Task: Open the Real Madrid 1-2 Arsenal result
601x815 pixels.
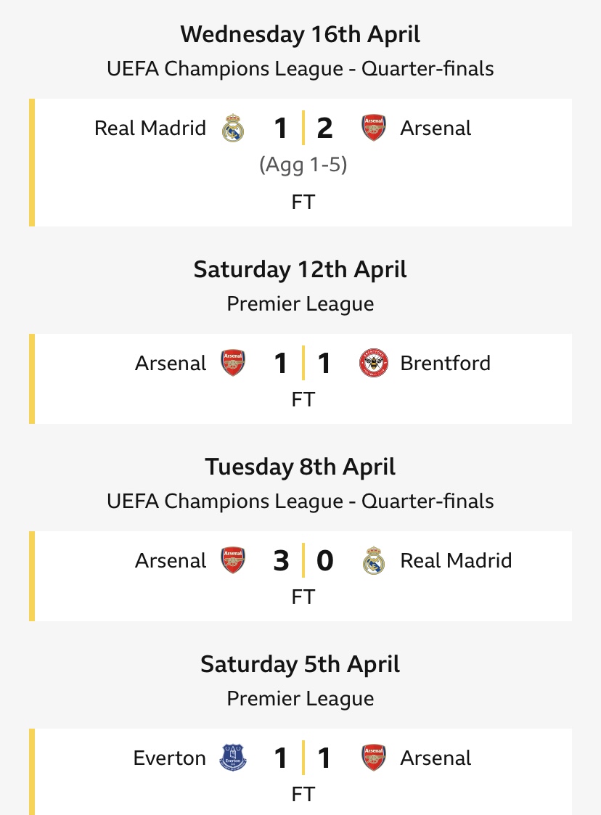Action: [300, 163]
